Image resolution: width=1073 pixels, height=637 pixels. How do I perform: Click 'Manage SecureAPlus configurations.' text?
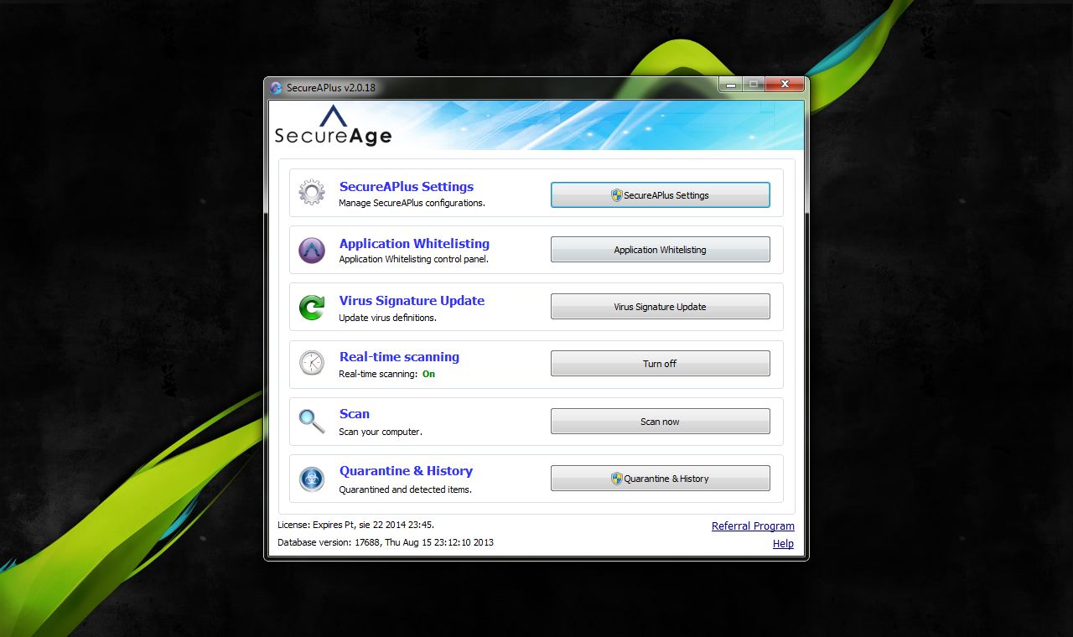pyautogui.click(x=412, y=203)
